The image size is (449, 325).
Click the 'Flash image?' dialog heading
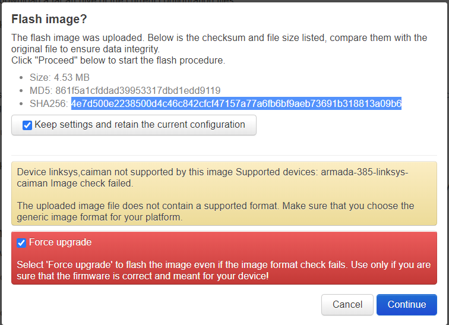pyautogui.click(x=49, y=19)
